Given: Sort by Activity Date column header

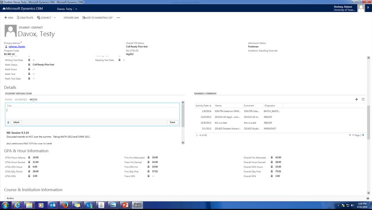Looking at the screenshot, I should coord(204,106).
